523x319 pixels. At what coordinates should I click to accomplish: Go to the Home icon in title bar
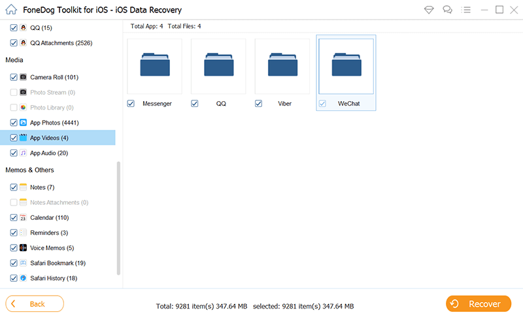pos(11,9)
